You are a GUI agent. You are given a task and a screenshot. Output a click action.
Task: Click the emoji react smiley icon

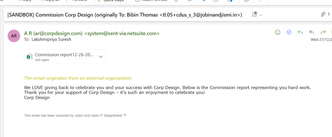click(278, 32)
